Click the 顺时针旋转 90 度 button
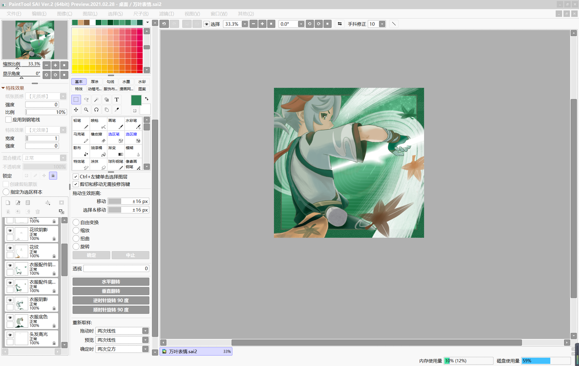Screen dimensions: 579x366 pos(111,310)
